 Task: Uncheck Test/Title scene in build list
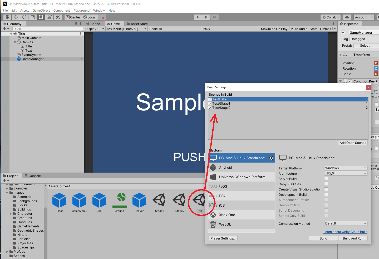210,99
